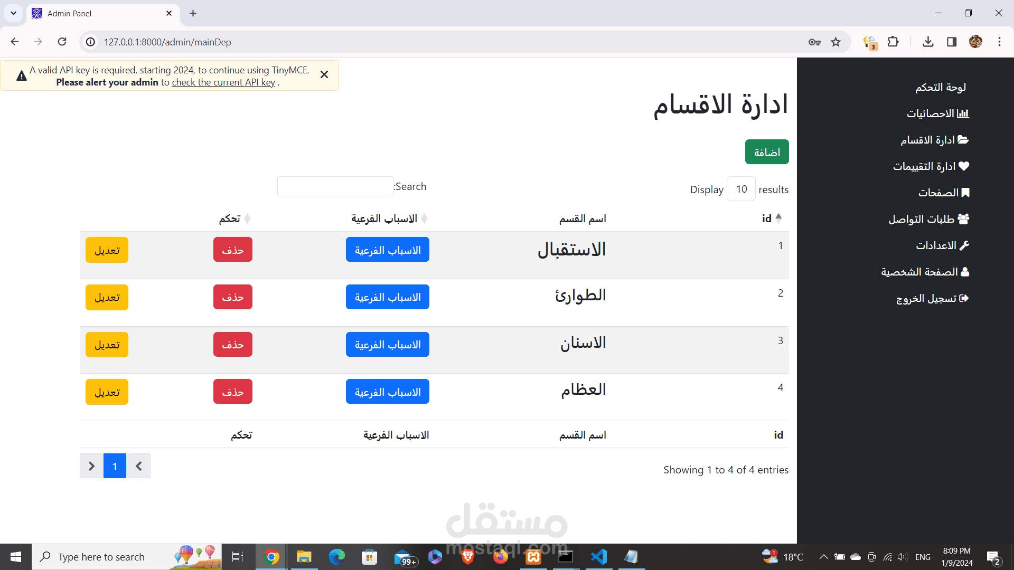Click the profile person icon in sidebar

965,272
